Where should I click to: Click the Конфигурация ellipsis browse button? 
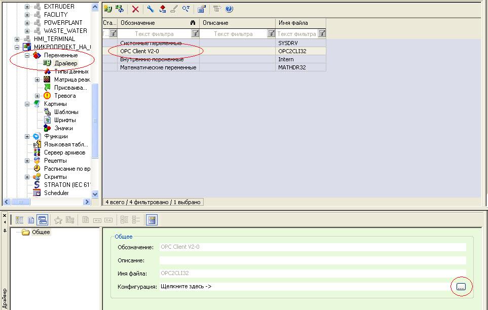[460, 287]
